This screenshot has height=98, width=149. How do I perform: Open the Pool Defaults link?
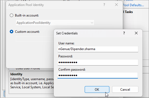coord(133,5)
